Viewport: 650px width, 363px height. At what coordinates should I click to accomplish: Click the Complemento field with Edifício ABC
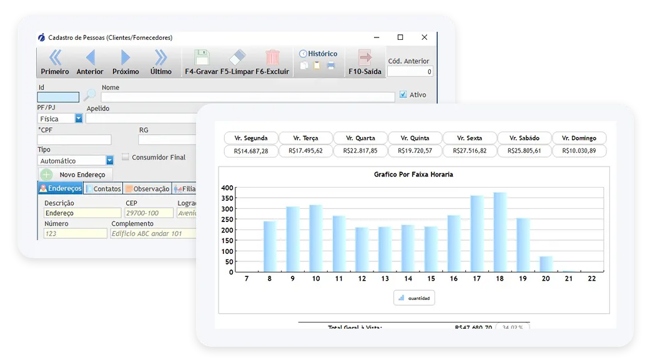coord(153,233)
